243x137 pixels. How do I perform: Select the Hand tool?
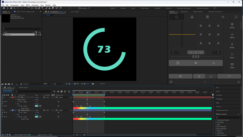coord(11,8)
